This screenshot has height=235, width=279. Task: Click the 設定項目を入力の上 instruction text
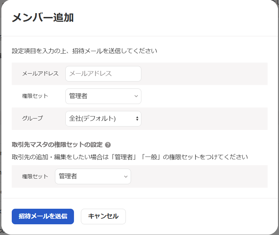(84, 51)
